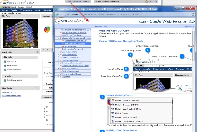Click the page icon in the help window address bar
Viewport: 197px width, 132px height.
coord(57,14)
